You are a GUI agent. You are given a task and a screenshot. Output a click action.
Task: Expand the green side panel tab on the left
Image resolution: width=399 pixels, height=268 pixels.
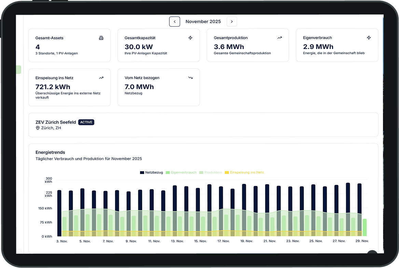(18, 69)
